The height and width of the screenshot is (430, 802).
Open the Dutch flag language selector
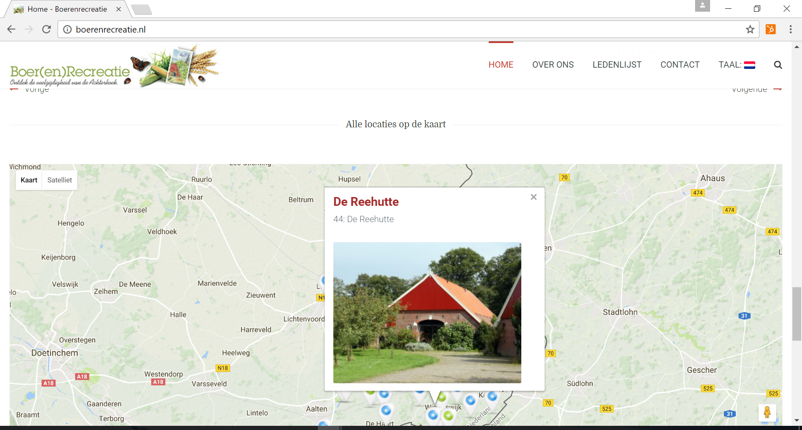[x=749, y=65]
